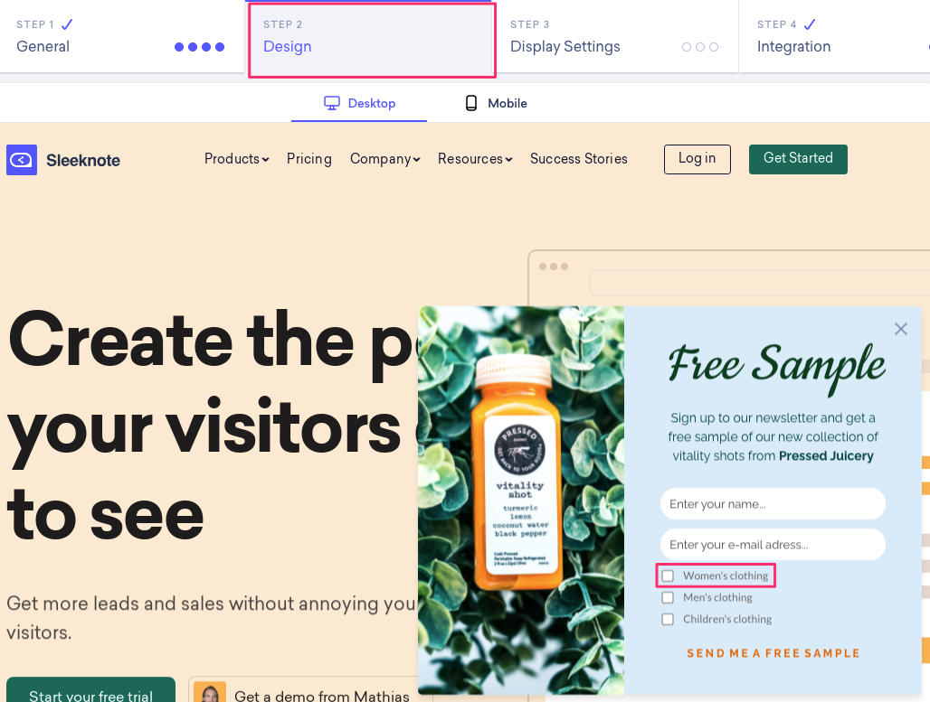Expand the Company dropdown menu

[x=384, y=159]
